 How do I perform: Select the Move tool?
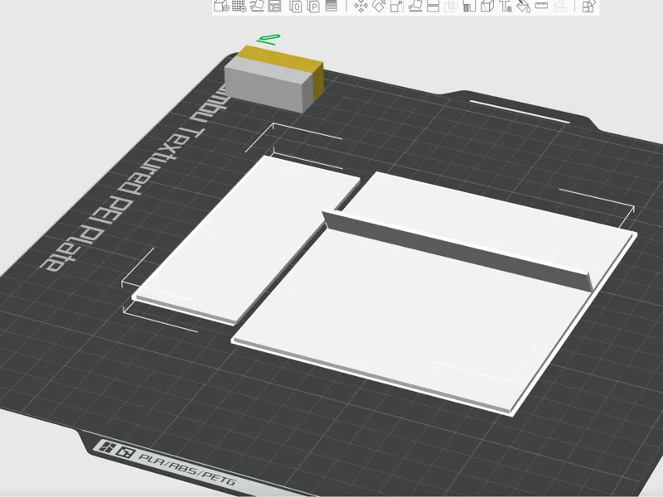[x=361, y=6]
